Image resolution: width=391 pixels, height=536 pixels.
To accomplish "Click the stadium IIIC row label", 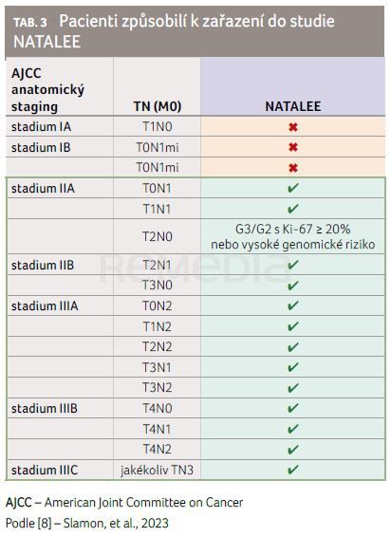I will tap(45, 470).
